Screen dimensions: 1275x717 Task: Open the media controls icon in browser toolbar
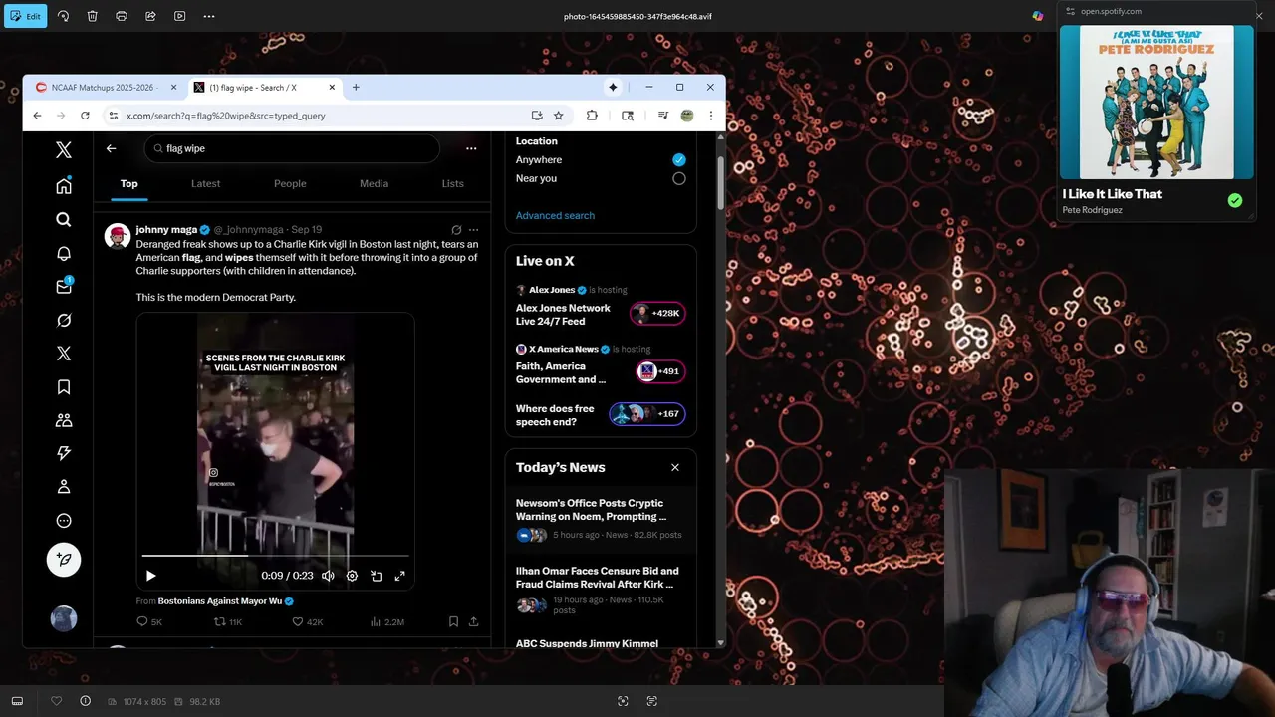663,116
